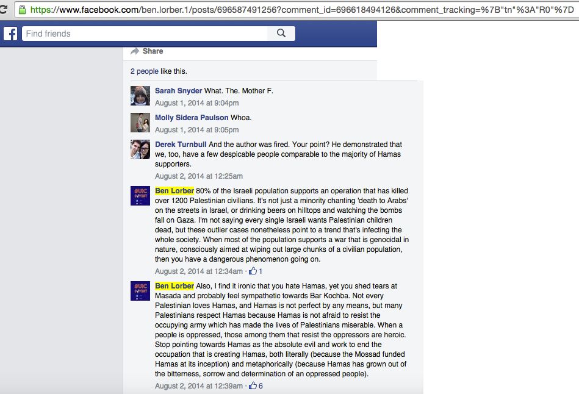This screenshot has width=579, height=394.
Task: Click the browser reload icon
Action: point(3,9)
